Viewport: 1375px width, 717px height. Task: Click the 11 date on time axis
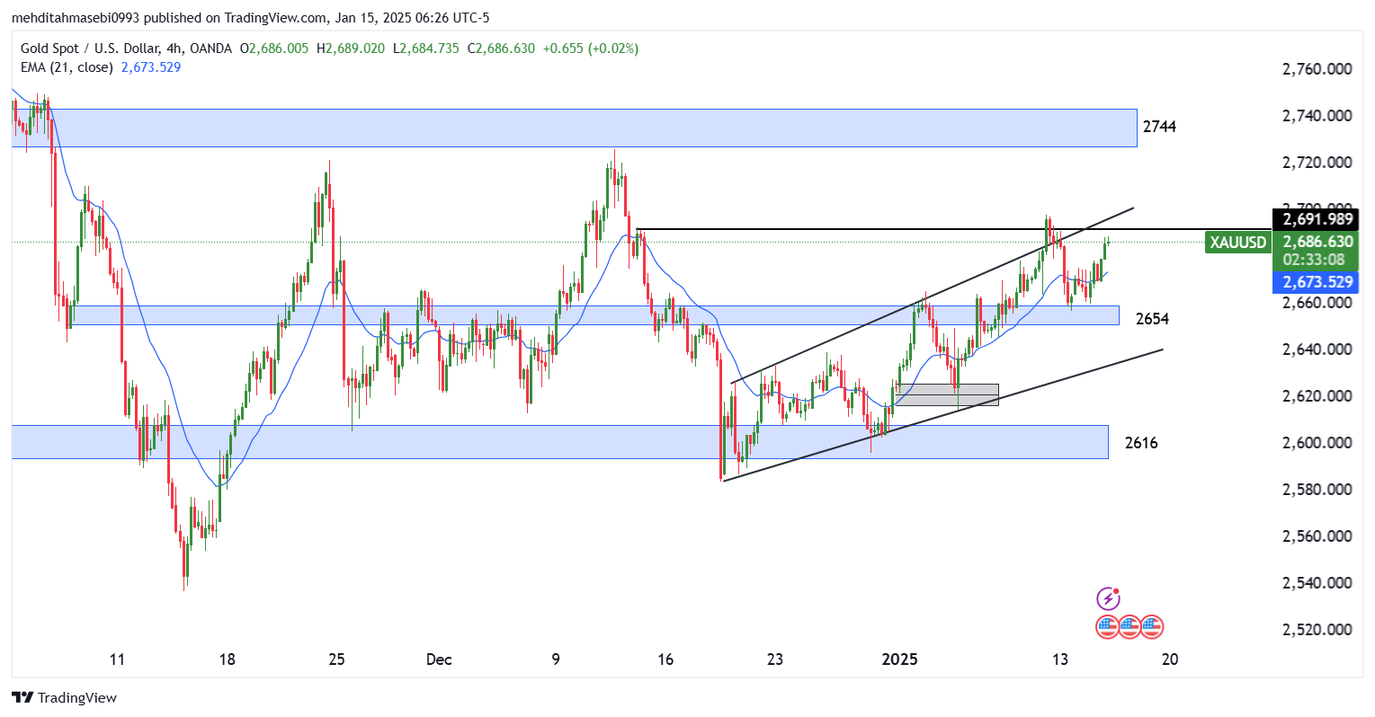(x=117, y=659)
